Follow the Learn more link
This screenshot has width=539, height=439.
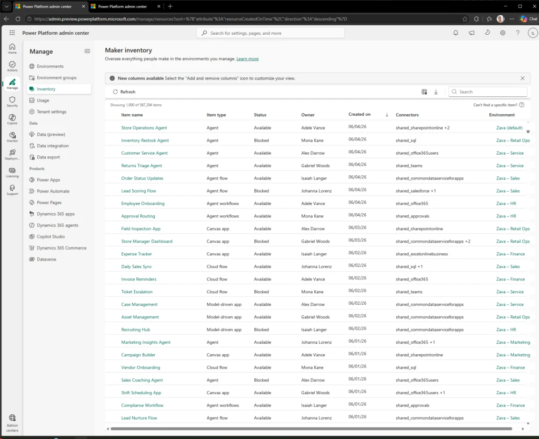247,59
